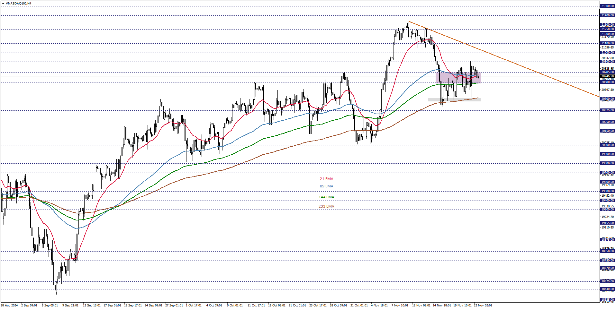Click the 20900.00 price level label

[x=607, y=62]
